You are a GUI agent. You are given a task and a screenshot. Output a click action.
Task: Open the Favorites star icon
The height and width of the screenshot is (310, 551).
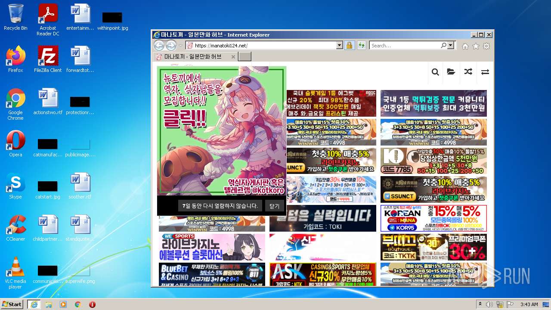(476, 46)
